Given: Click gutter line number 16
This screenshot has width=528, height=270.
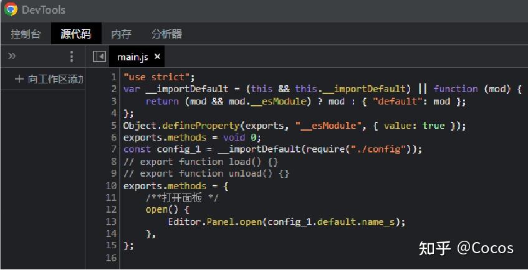Looking at the screenshot, I should [111, 258].
